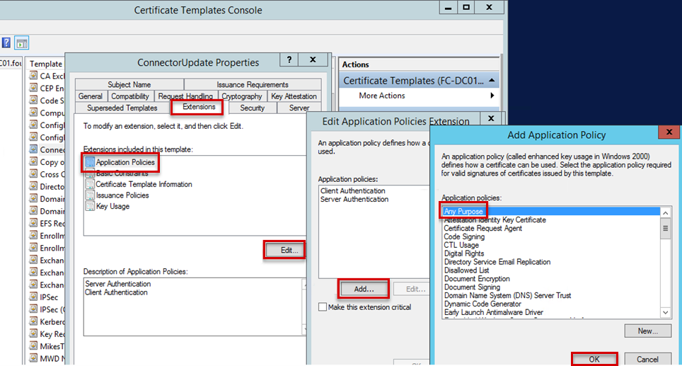The image size is (682, 366).
Task: Open the Subject Name tab
Action: tap(129, 85)
